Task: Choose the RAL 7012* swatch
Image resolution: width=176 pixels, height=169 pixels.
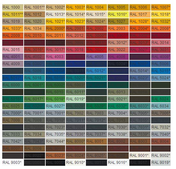Action: (x=96, y=120)
